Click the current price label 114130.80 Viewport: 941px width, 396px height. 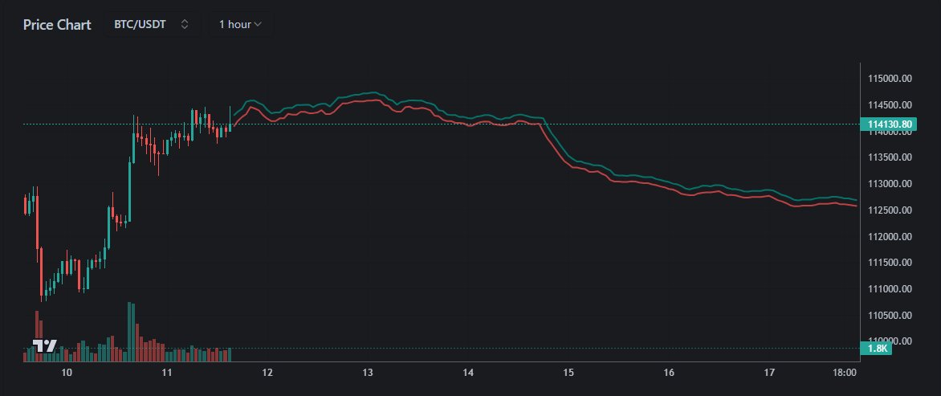click(x=890, y=125)
